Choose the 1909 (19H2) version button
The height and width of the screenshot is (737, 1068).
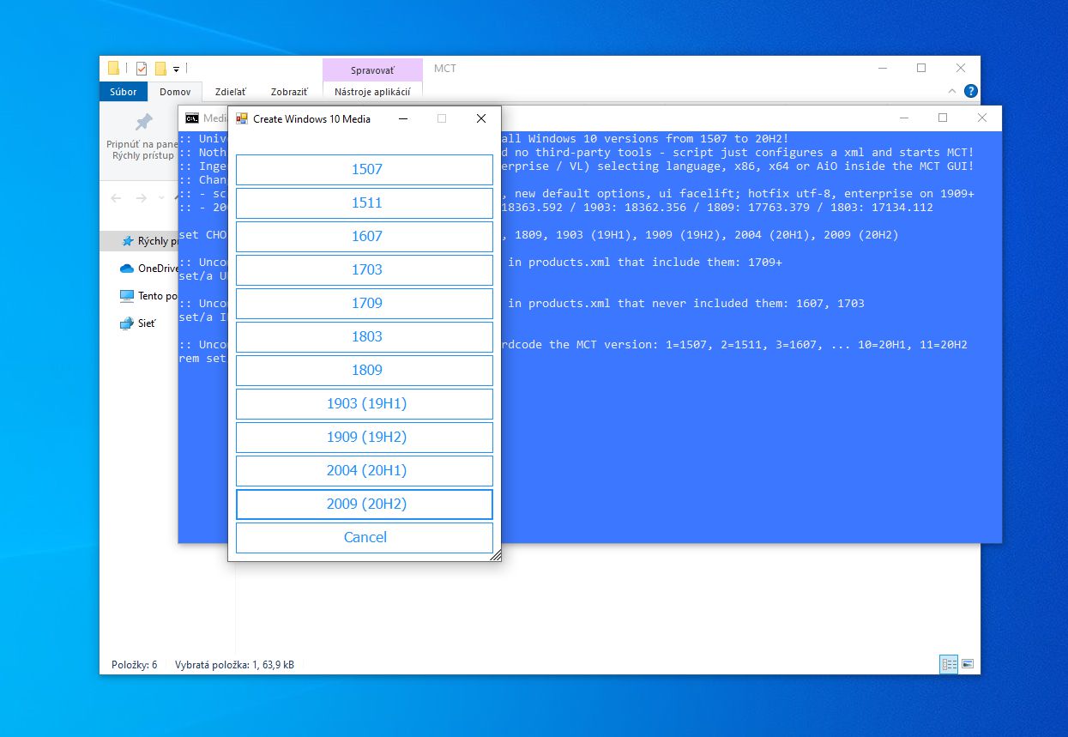pos(365,438)
